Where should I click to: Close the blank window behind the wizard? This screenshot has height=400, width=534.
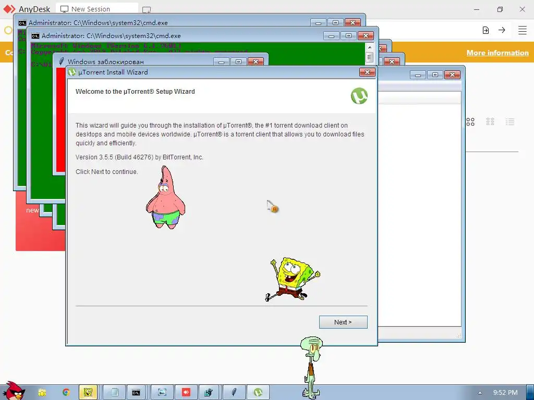452,74
